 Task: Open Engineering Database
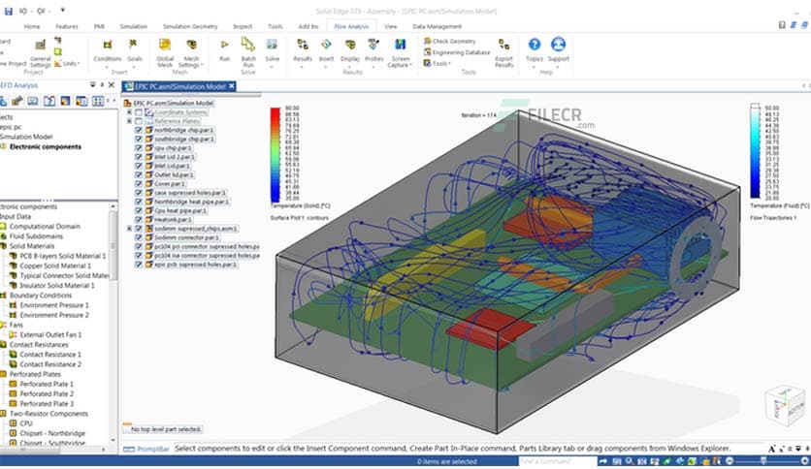coord(457,52)
